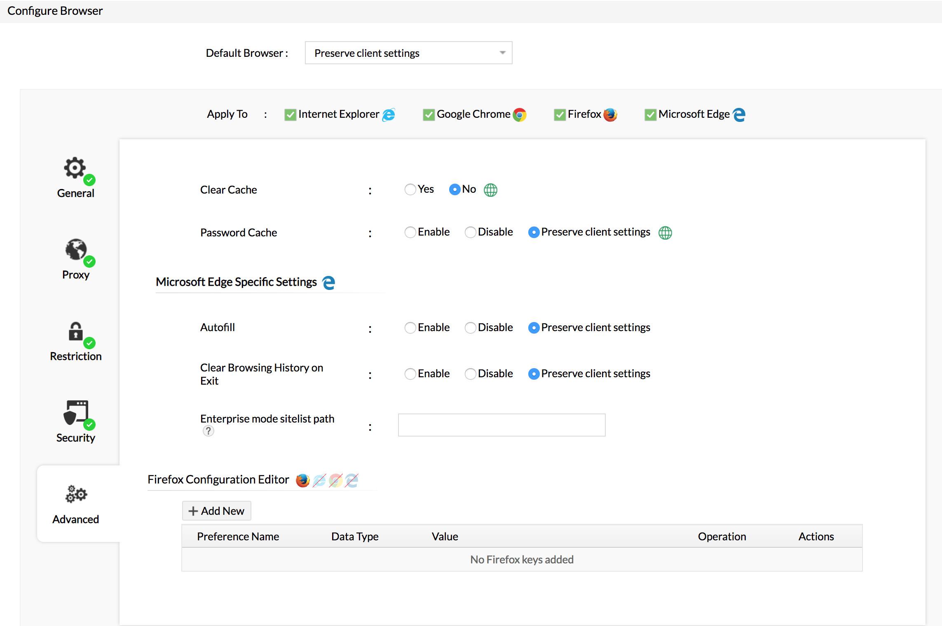Image resolution: width=942 pixels, height=626 pixels.
Task: Click help icon beside Enterprise mode sitelist path
Action: click(209, 431)
